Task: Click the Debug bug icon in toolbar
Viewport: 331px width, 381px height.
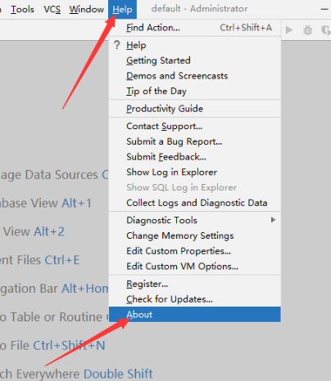Action: [x=307, y=29]
